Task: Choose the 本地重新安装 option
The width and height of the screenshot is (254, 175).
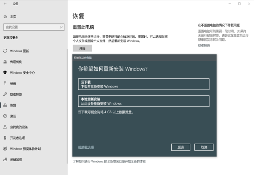Action: (144, 101)
